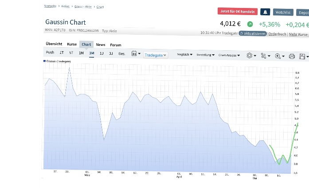This screenshot has width=309, height=188.
Task: Click the Depot button
Action: point(303,13)
